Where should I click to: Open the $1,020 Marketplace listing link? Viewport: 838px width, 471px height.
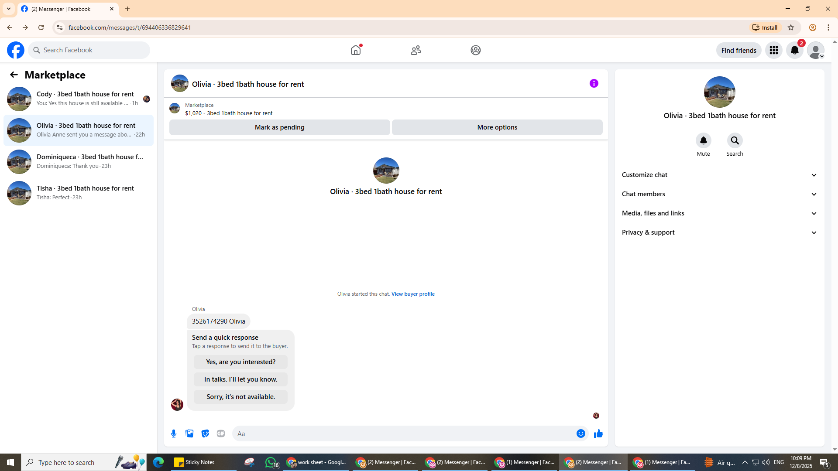tap(228, 113)
